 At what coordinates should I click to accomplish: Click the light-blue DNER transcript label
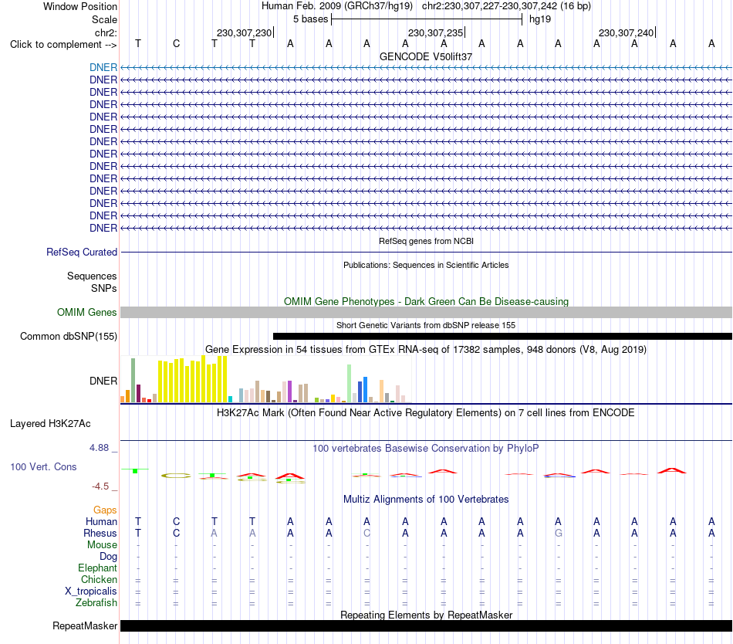coord(103,67)
